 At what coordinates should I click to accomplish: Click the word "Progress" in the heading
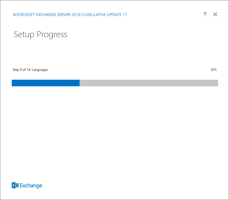point(52,35)
